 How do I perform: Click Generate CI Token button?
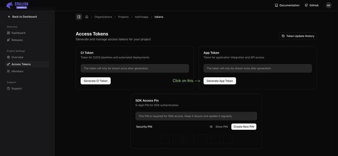click(x=95, y=81)
